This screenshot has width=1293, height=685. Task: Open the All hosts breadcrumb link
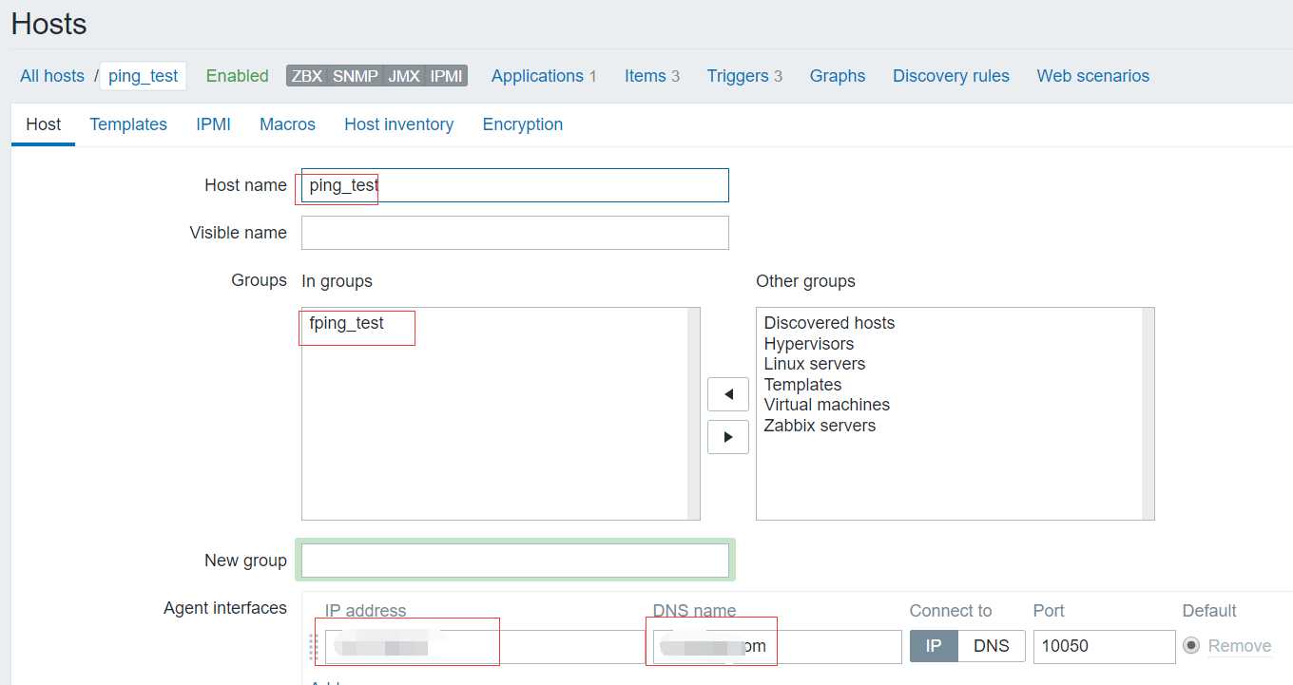coord(52,76)
